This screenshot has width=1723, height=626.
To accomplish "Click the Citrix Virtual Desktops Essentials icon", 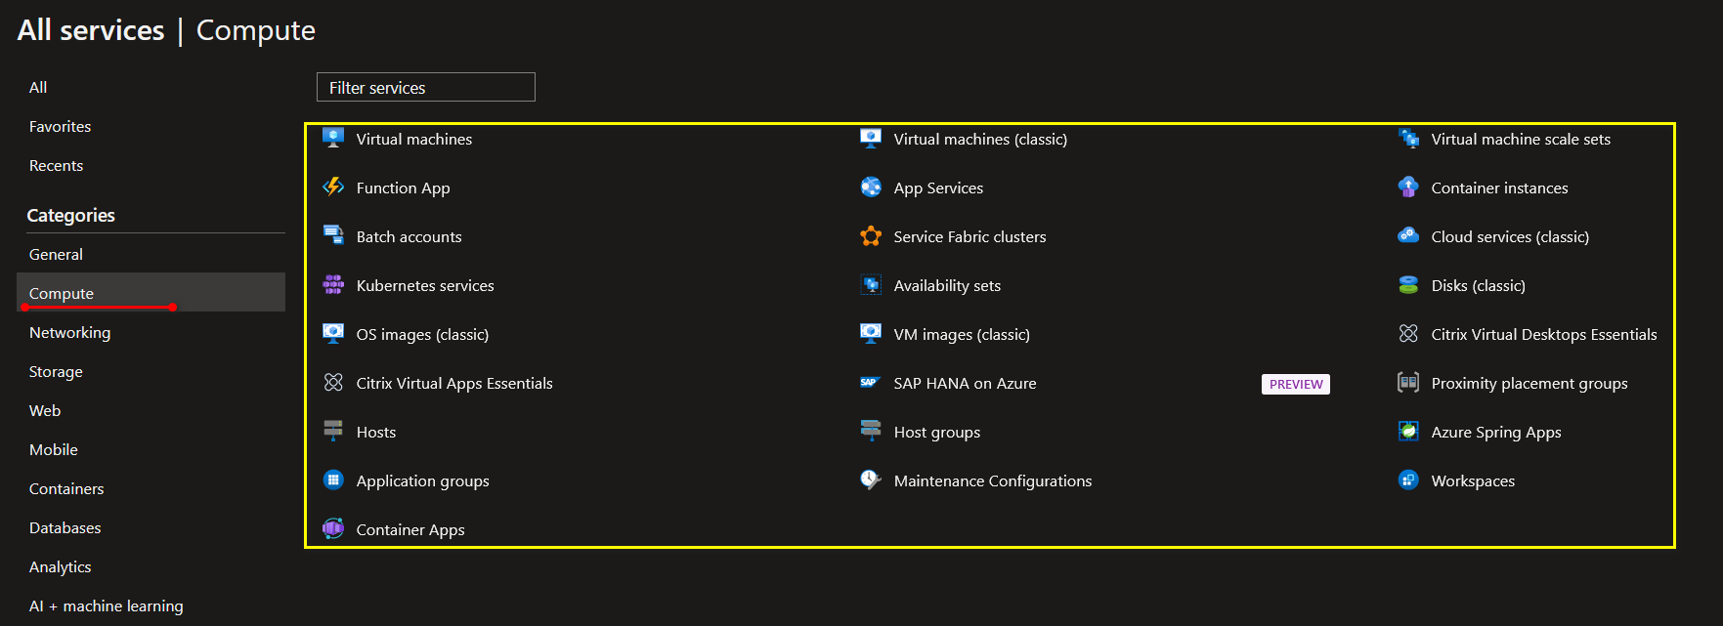I will point(1408,333).
